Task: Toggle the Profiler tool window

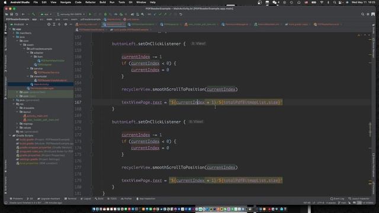Action: coord(126,199)
